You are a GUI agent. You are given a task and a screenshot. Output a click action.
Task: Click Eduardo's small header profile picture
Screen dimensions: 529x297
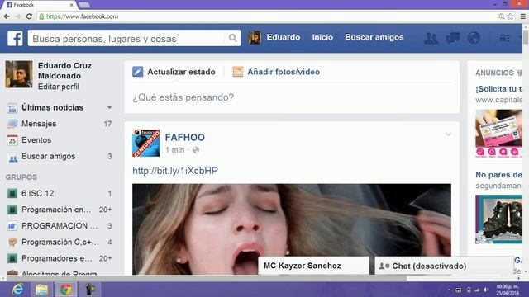(255, 37)
